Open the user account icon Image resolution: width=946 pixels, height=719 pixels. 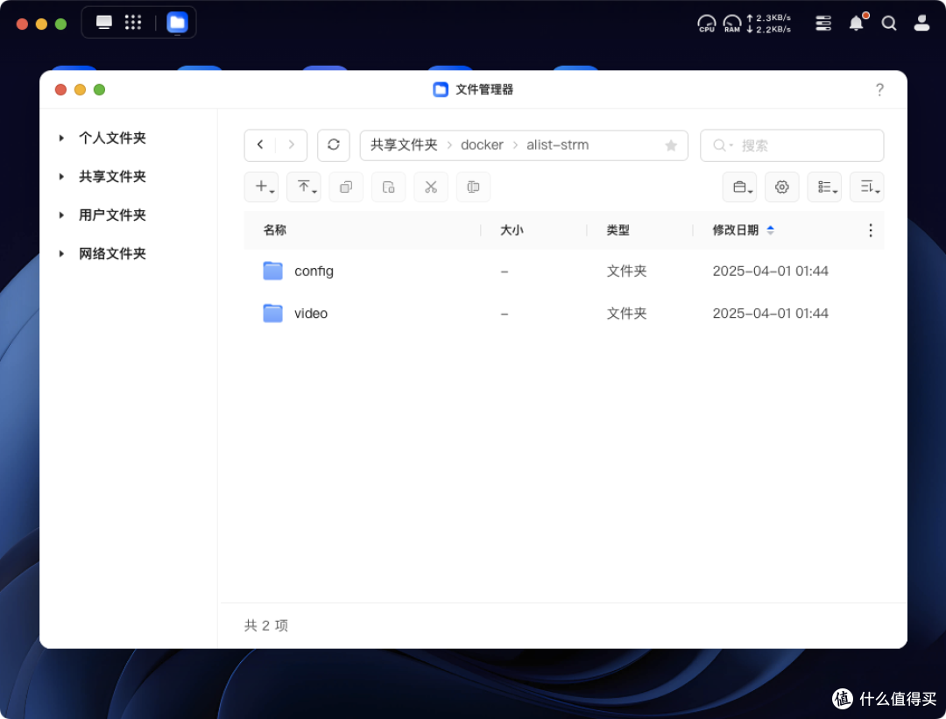coord(921,24)
